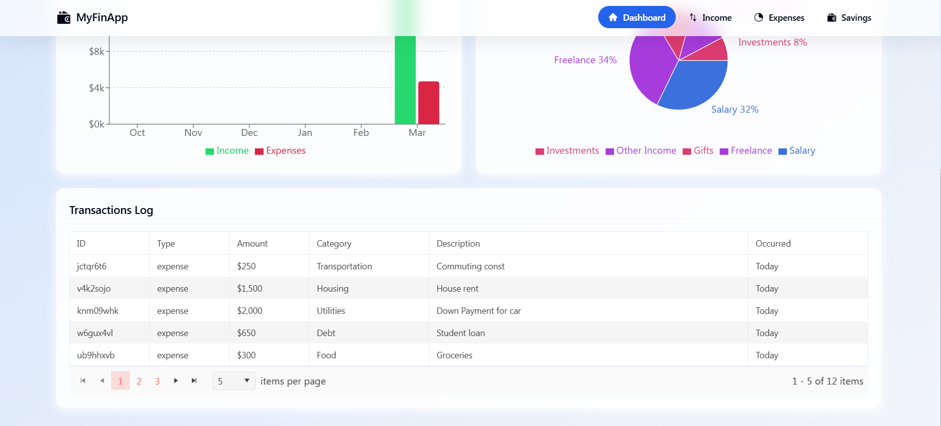Click the green Mar income bar
The width and height of the screenshot is (941, 426).
coord(405,80)
